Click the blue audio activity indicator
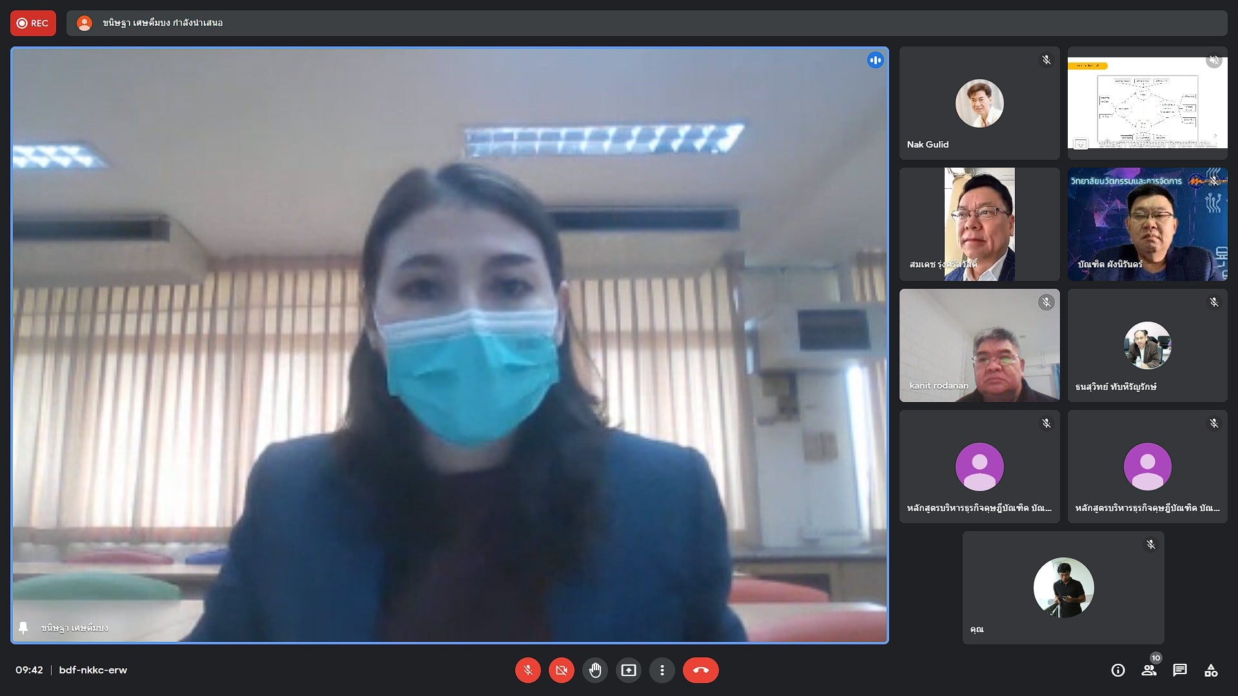Screen dimensions: 1238x696 click(875, 61)
